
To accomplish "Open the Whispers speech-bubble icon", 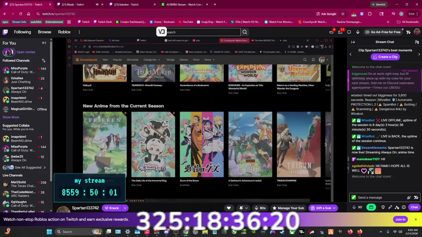I will coord(349,32).
